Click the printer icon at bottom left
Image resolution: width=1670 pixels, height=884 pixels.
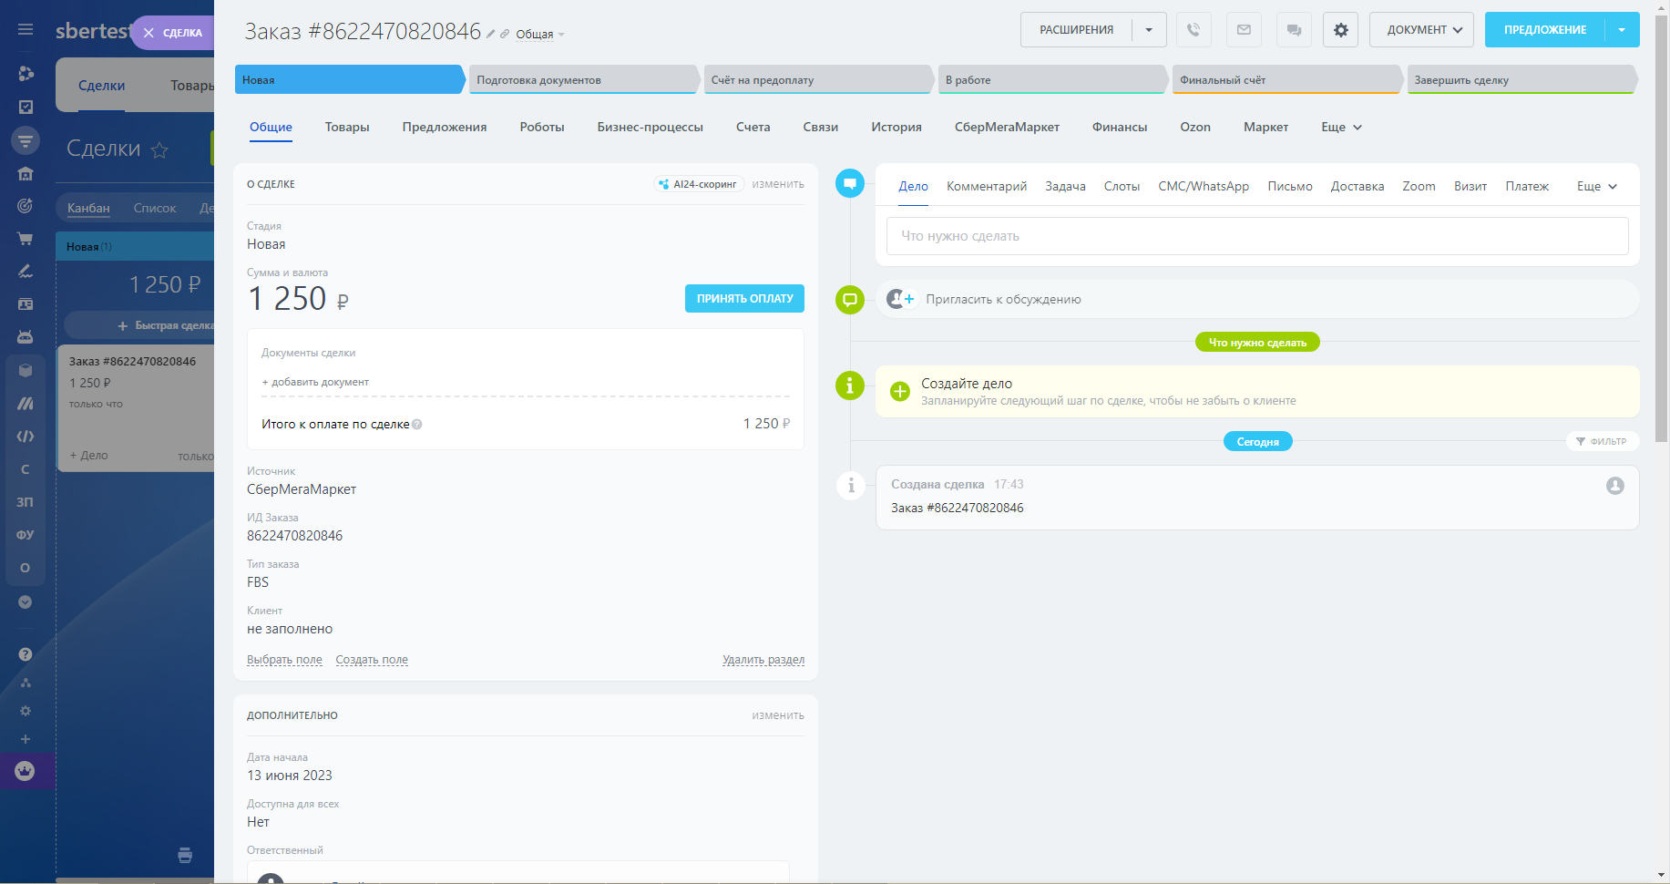tap(185, 855)
